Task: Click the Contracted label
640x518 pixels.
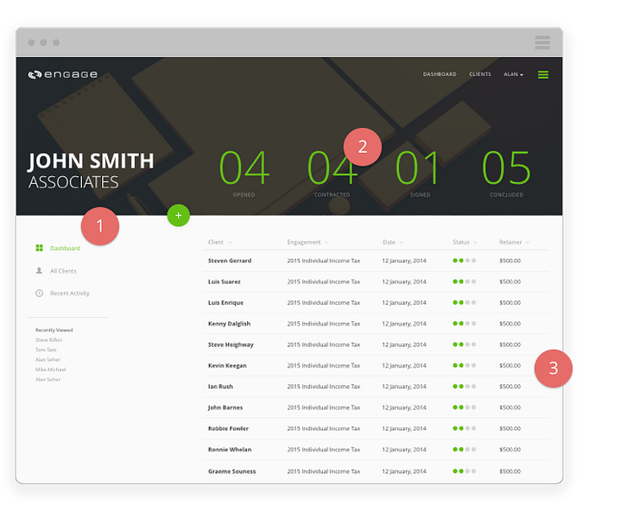Action: pos(332,195)
